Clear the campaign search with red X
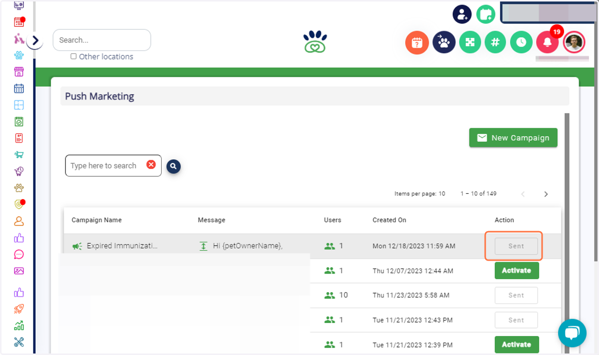This screenshot has height=355, width=599. (x=151, y=165)
